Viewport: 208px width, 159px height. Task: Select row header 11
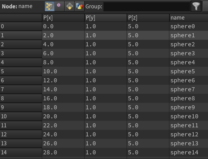[21, 125]
